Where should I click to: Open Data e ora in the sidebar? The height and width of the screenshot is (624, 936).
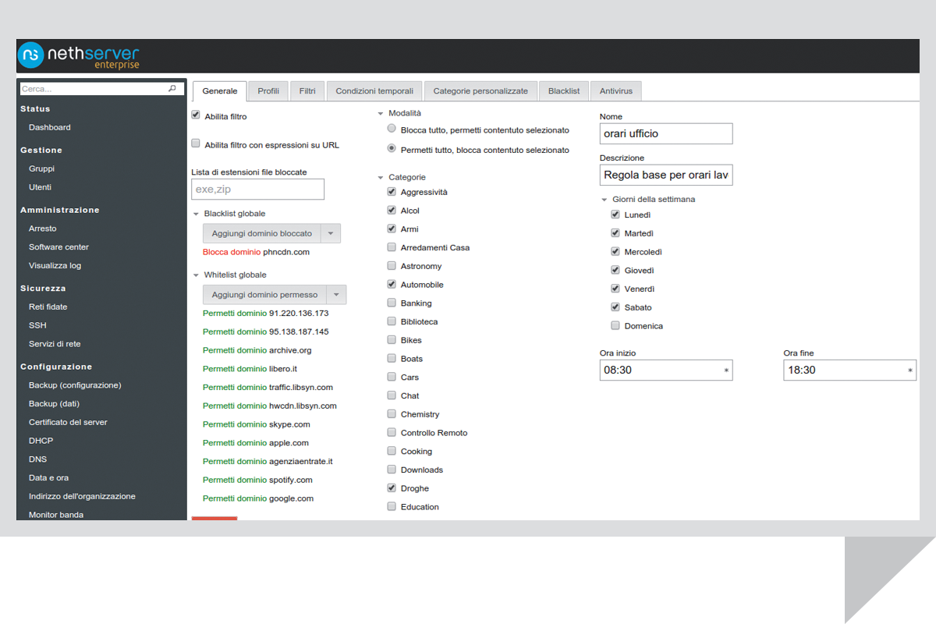coord(49,477)
